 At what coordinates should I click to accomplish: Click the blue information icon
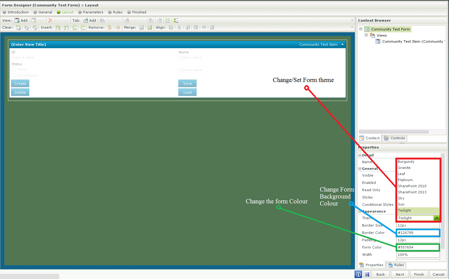pyautogui.click(x=358, y=274)
